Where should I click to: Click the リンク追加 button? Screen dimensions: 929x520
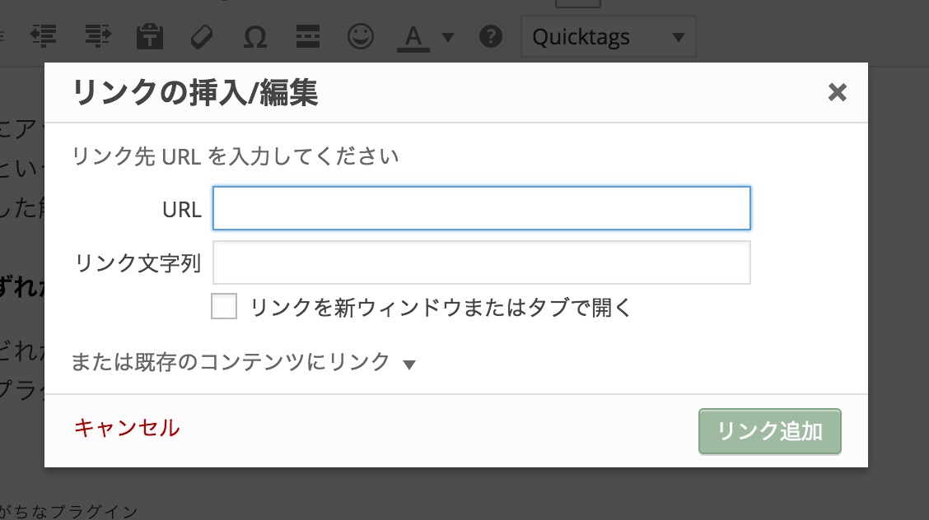click(769, 431)
